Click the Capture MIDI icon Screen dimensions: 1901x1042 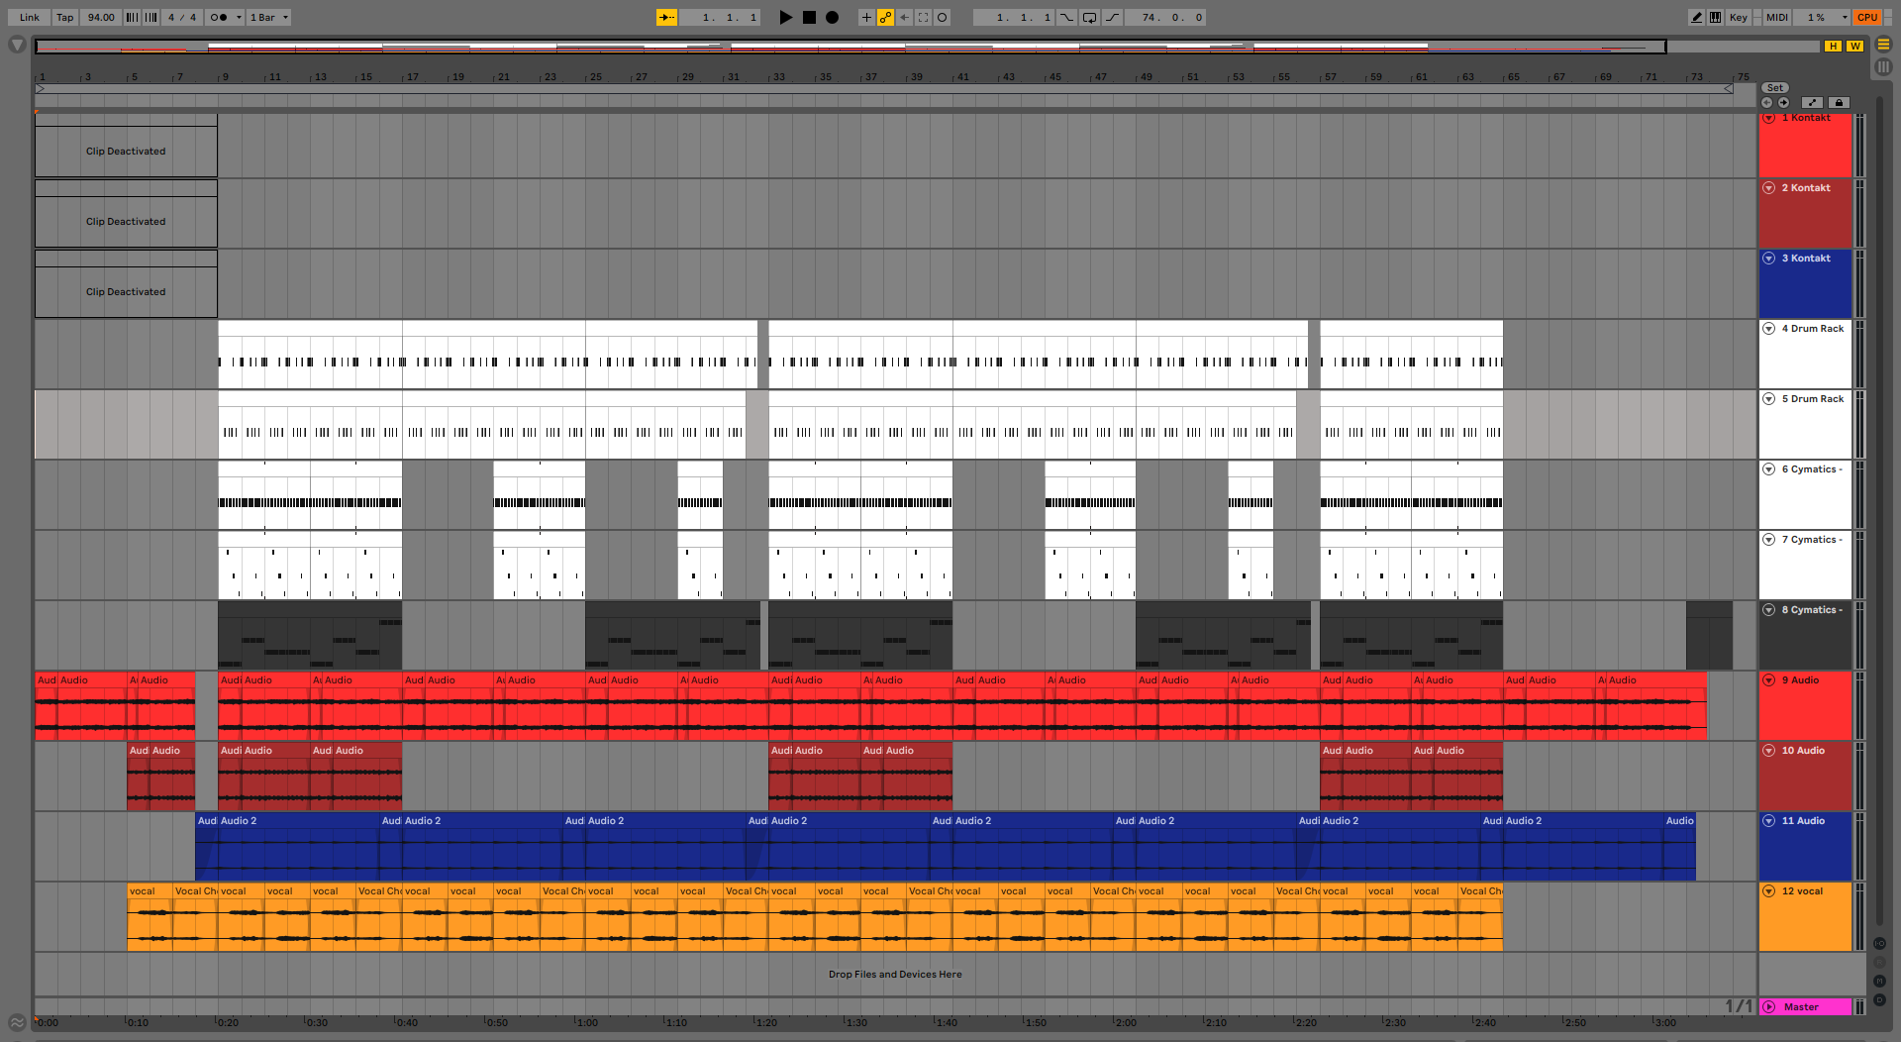click(923, 17)
